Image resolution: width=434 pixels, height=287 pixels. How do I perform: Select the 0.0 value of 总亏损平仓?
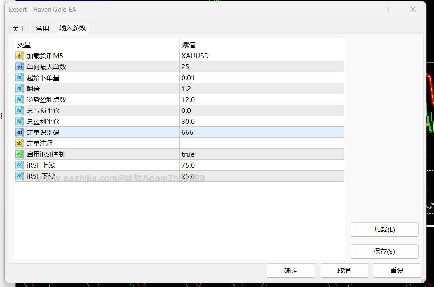pyautogui.click(x=262, y=111)
